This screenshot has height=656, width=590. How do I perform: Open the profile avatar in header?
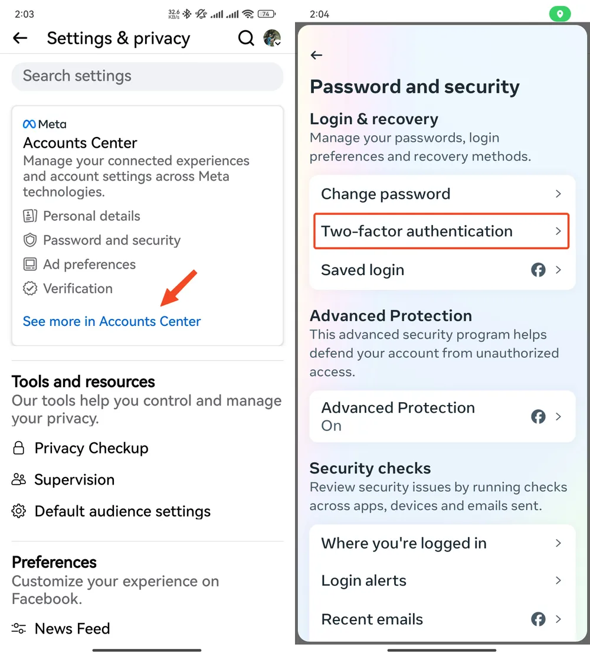point(272,38)
